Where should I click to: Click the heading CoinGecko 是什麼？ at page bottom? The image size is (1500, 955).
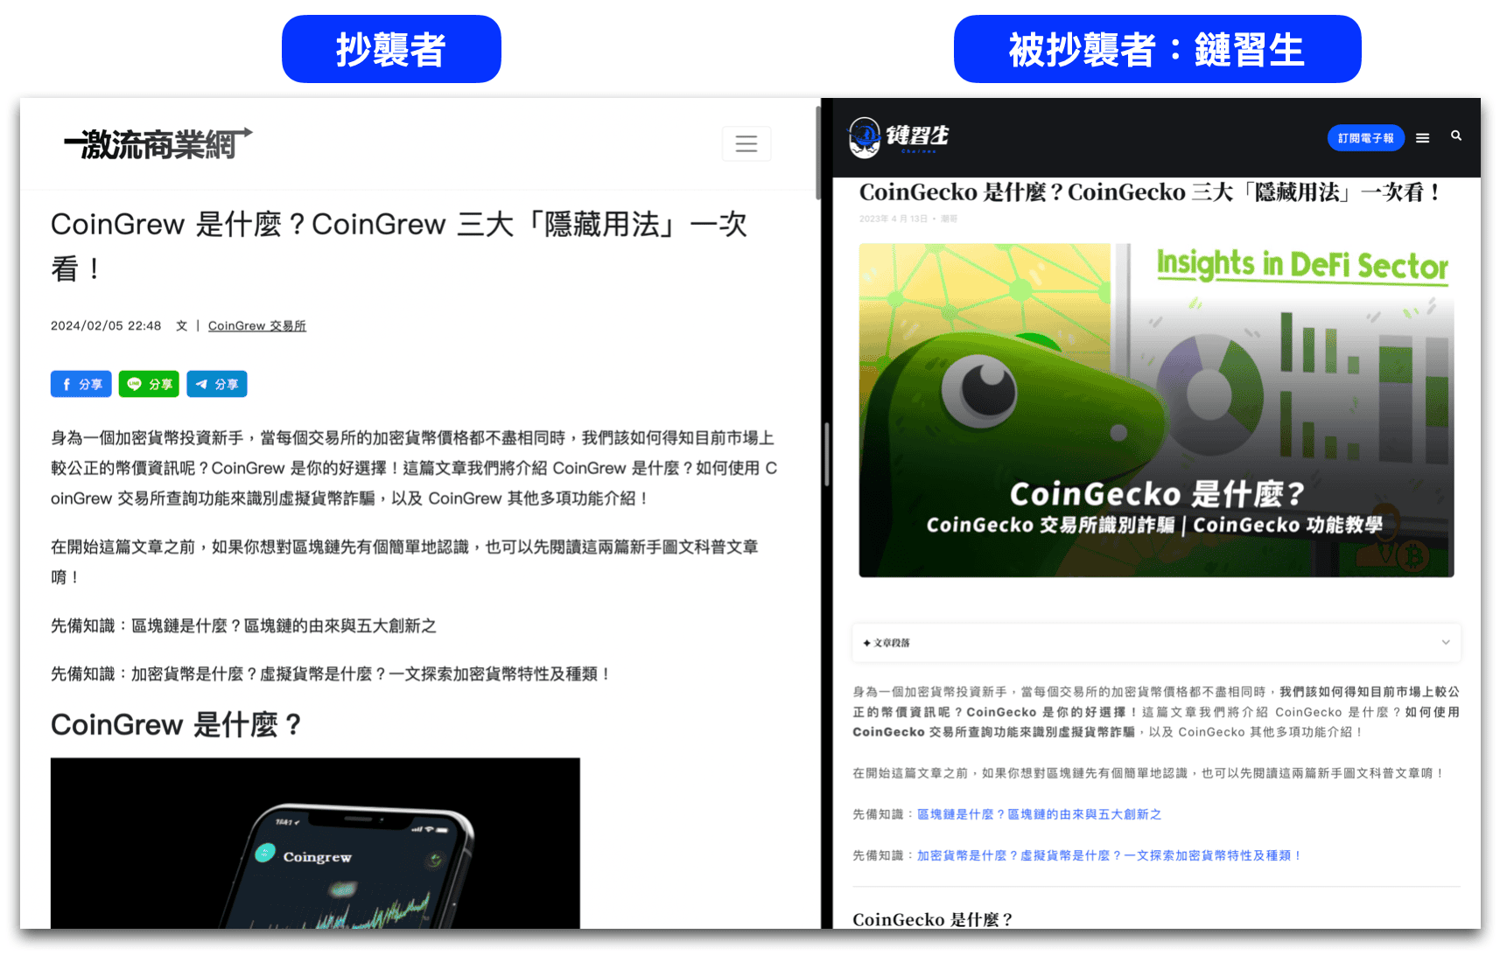[932, 919]
